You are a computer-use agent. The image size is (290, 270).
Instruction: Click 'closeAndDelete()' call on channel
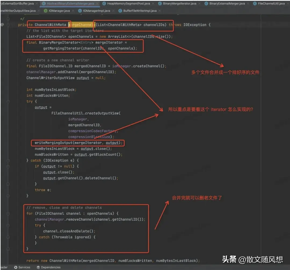pos(77,231)
